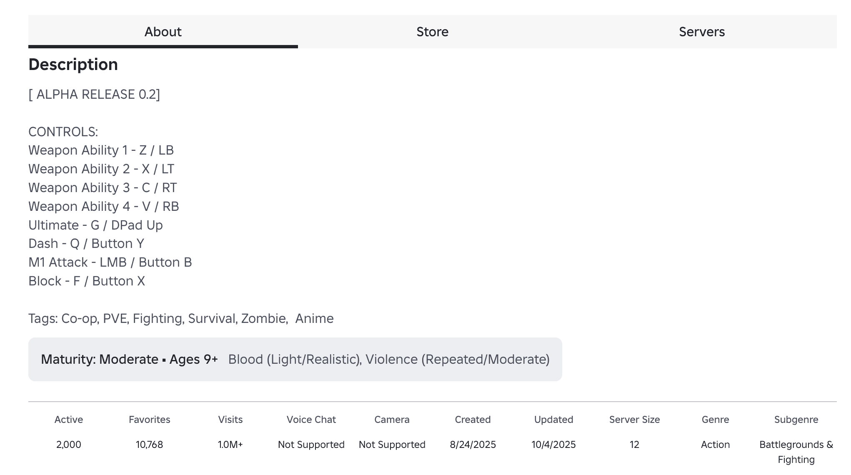Click the Active players count 2,000
Image resolution: width=851 pixels, height=475 pixels.
(68, 445)
